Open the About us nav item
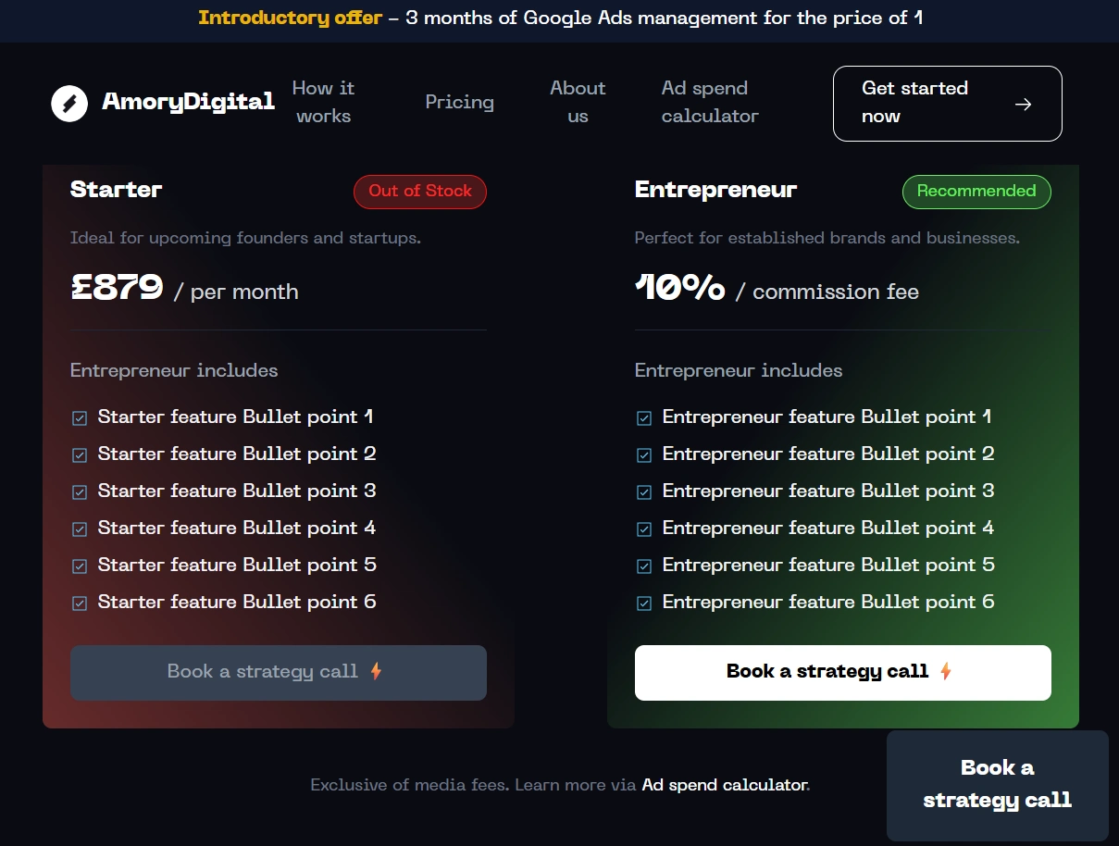 coord(578,102)
